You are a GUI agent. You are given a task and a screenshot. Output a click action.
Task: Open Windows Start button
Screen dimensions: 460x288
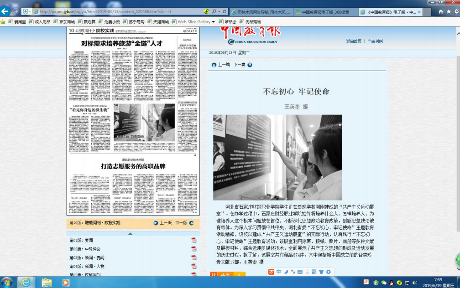(x=7, y=282)
